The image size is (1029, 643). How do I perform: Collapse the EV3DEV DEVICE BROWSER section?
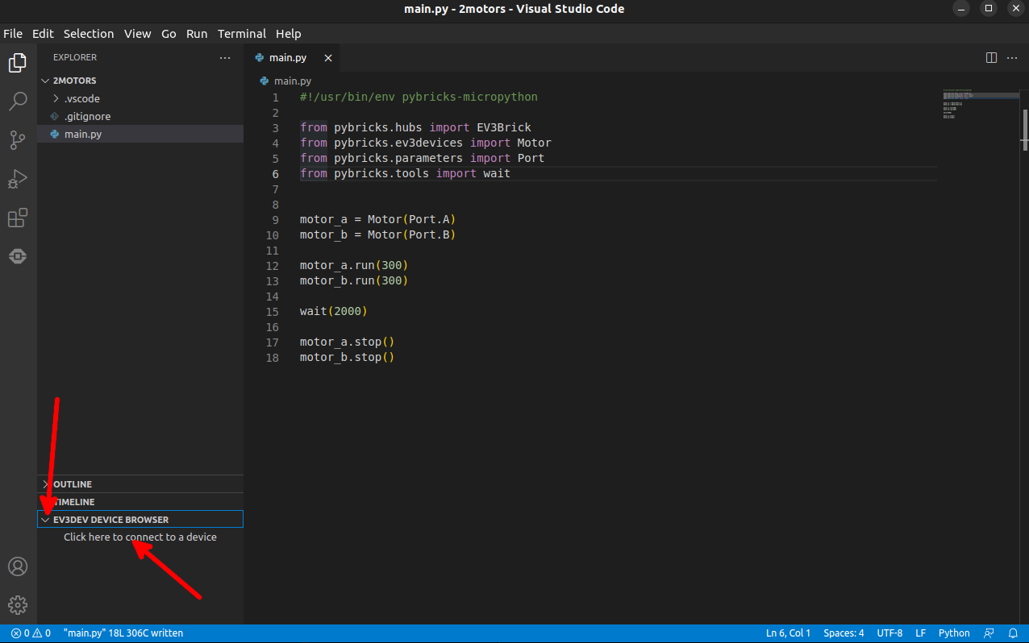[110, 520]
